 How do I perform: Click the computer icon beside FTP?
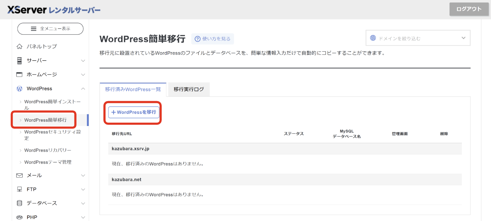pyautogui.click(x=19, y=189)
